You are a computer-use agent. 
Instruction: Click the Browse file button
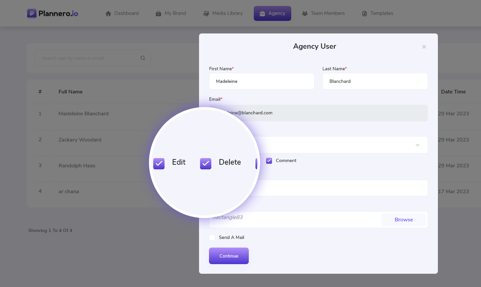[404, 220]
